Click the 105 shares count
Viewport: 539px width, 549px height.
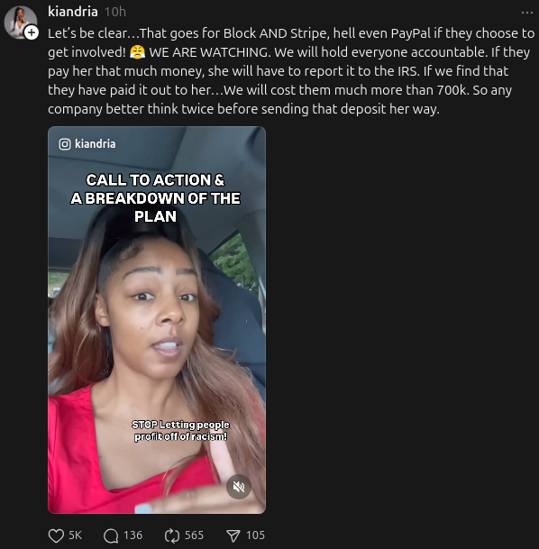tap(255, 535)
